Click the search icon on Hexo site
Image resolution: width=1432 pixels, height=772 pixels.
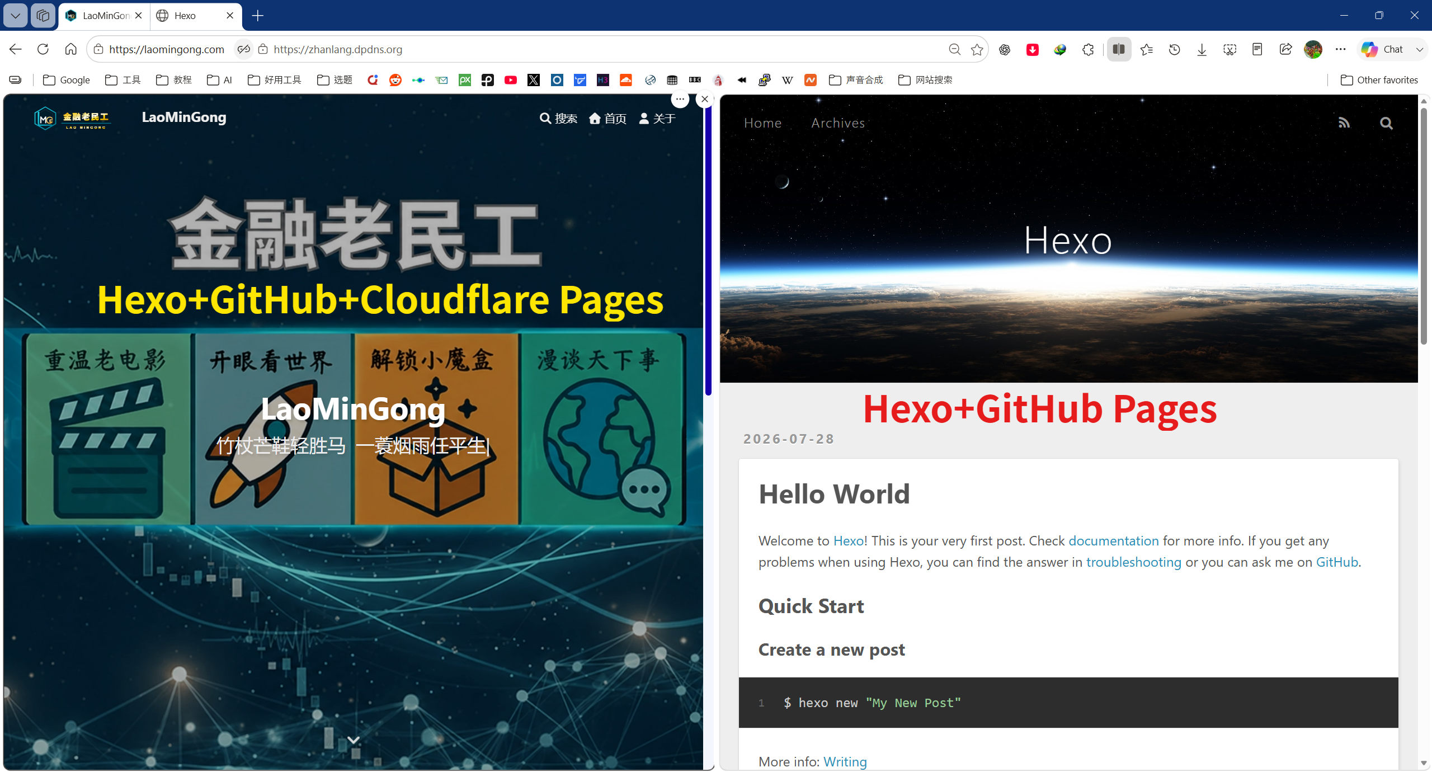pyautogui.click(x=1386, y=123)
